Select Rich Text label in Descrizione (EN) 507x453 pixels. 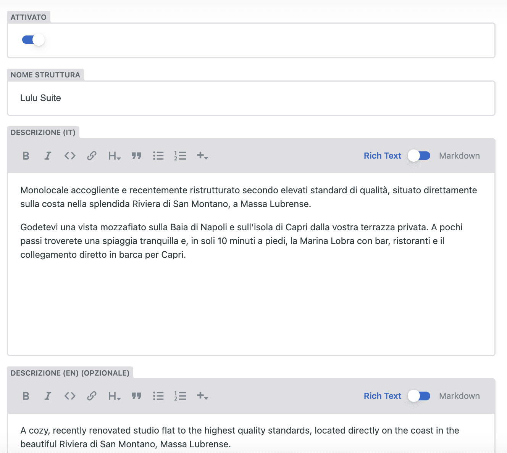[x=383, y=396]
